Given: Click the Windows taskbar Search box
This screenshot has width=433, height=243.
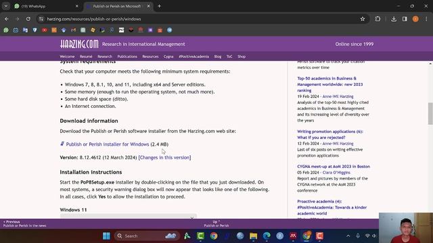Looking at the screenshot, I should 146,236.
